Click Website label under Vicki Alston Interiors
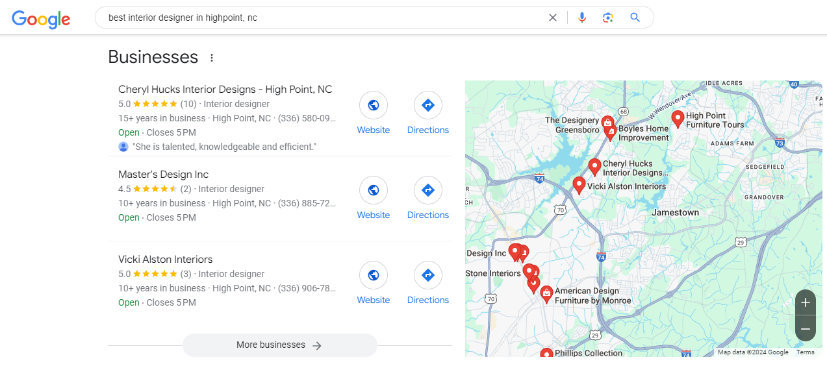The height and width of the screenshot is (366, 827). [x=374, y=300]
